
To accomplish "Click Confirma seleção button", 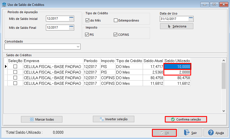I will pos(186,119).
